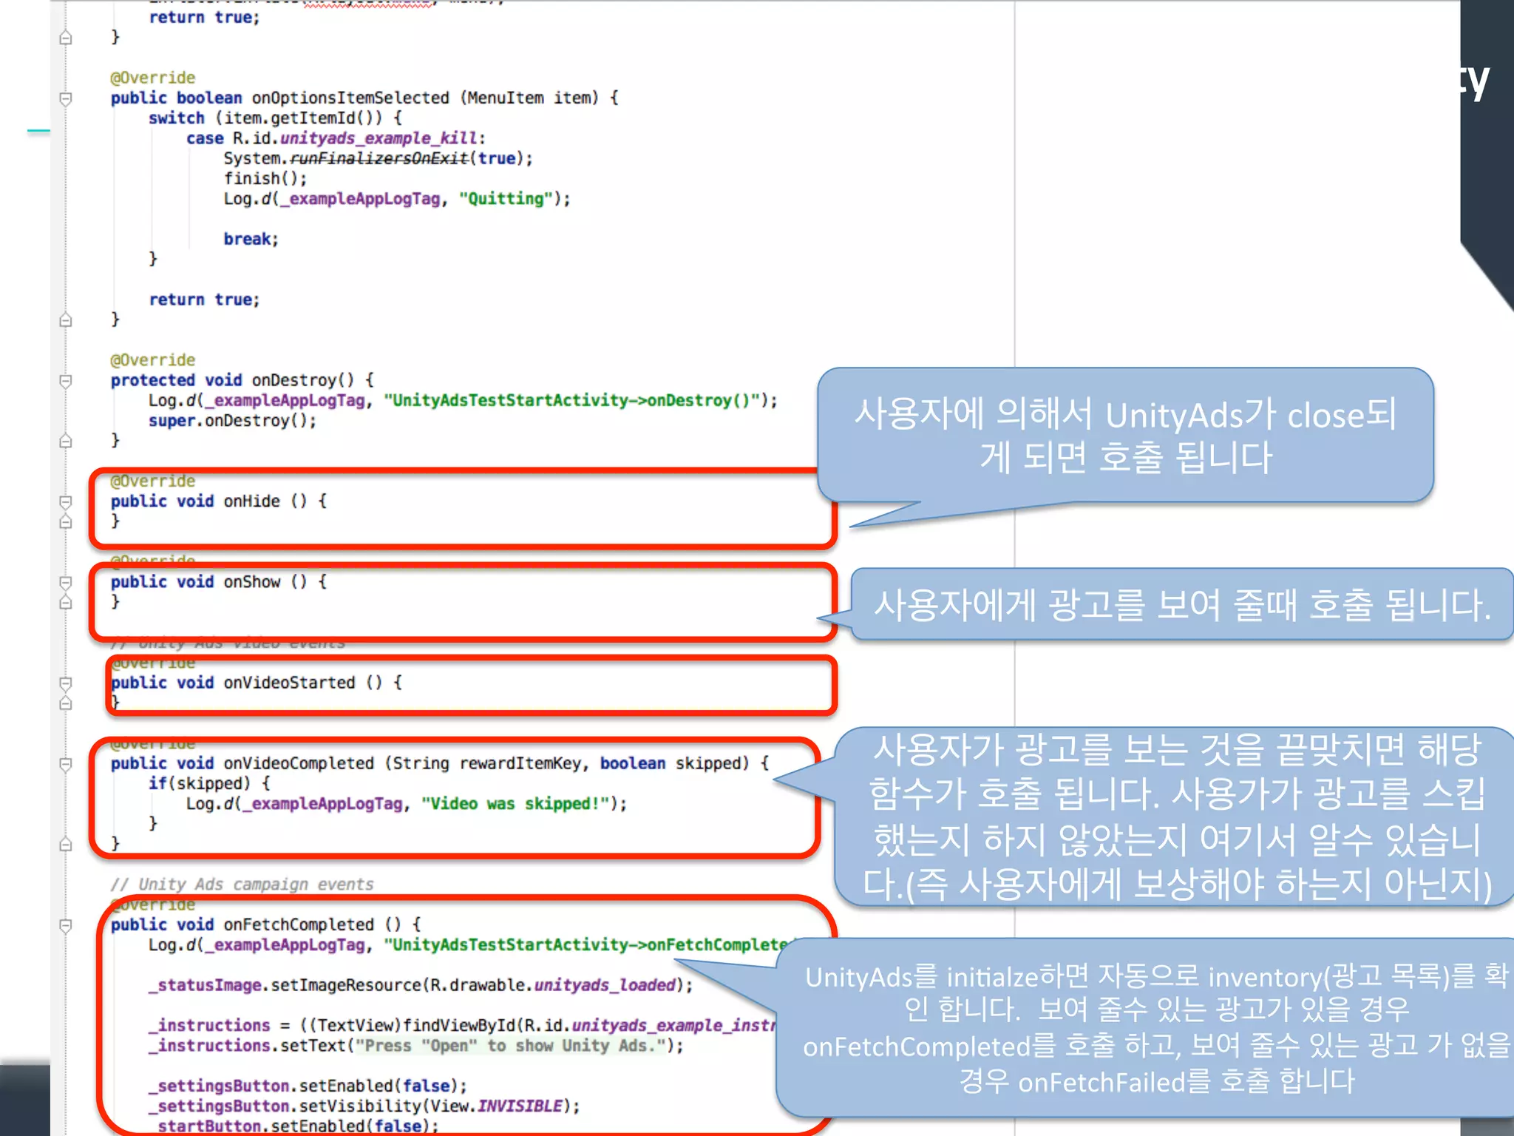Viewport: 1514px width, 1136px height.
Task: Click the 'public void onShow ()' declaration
Action: 219,582
